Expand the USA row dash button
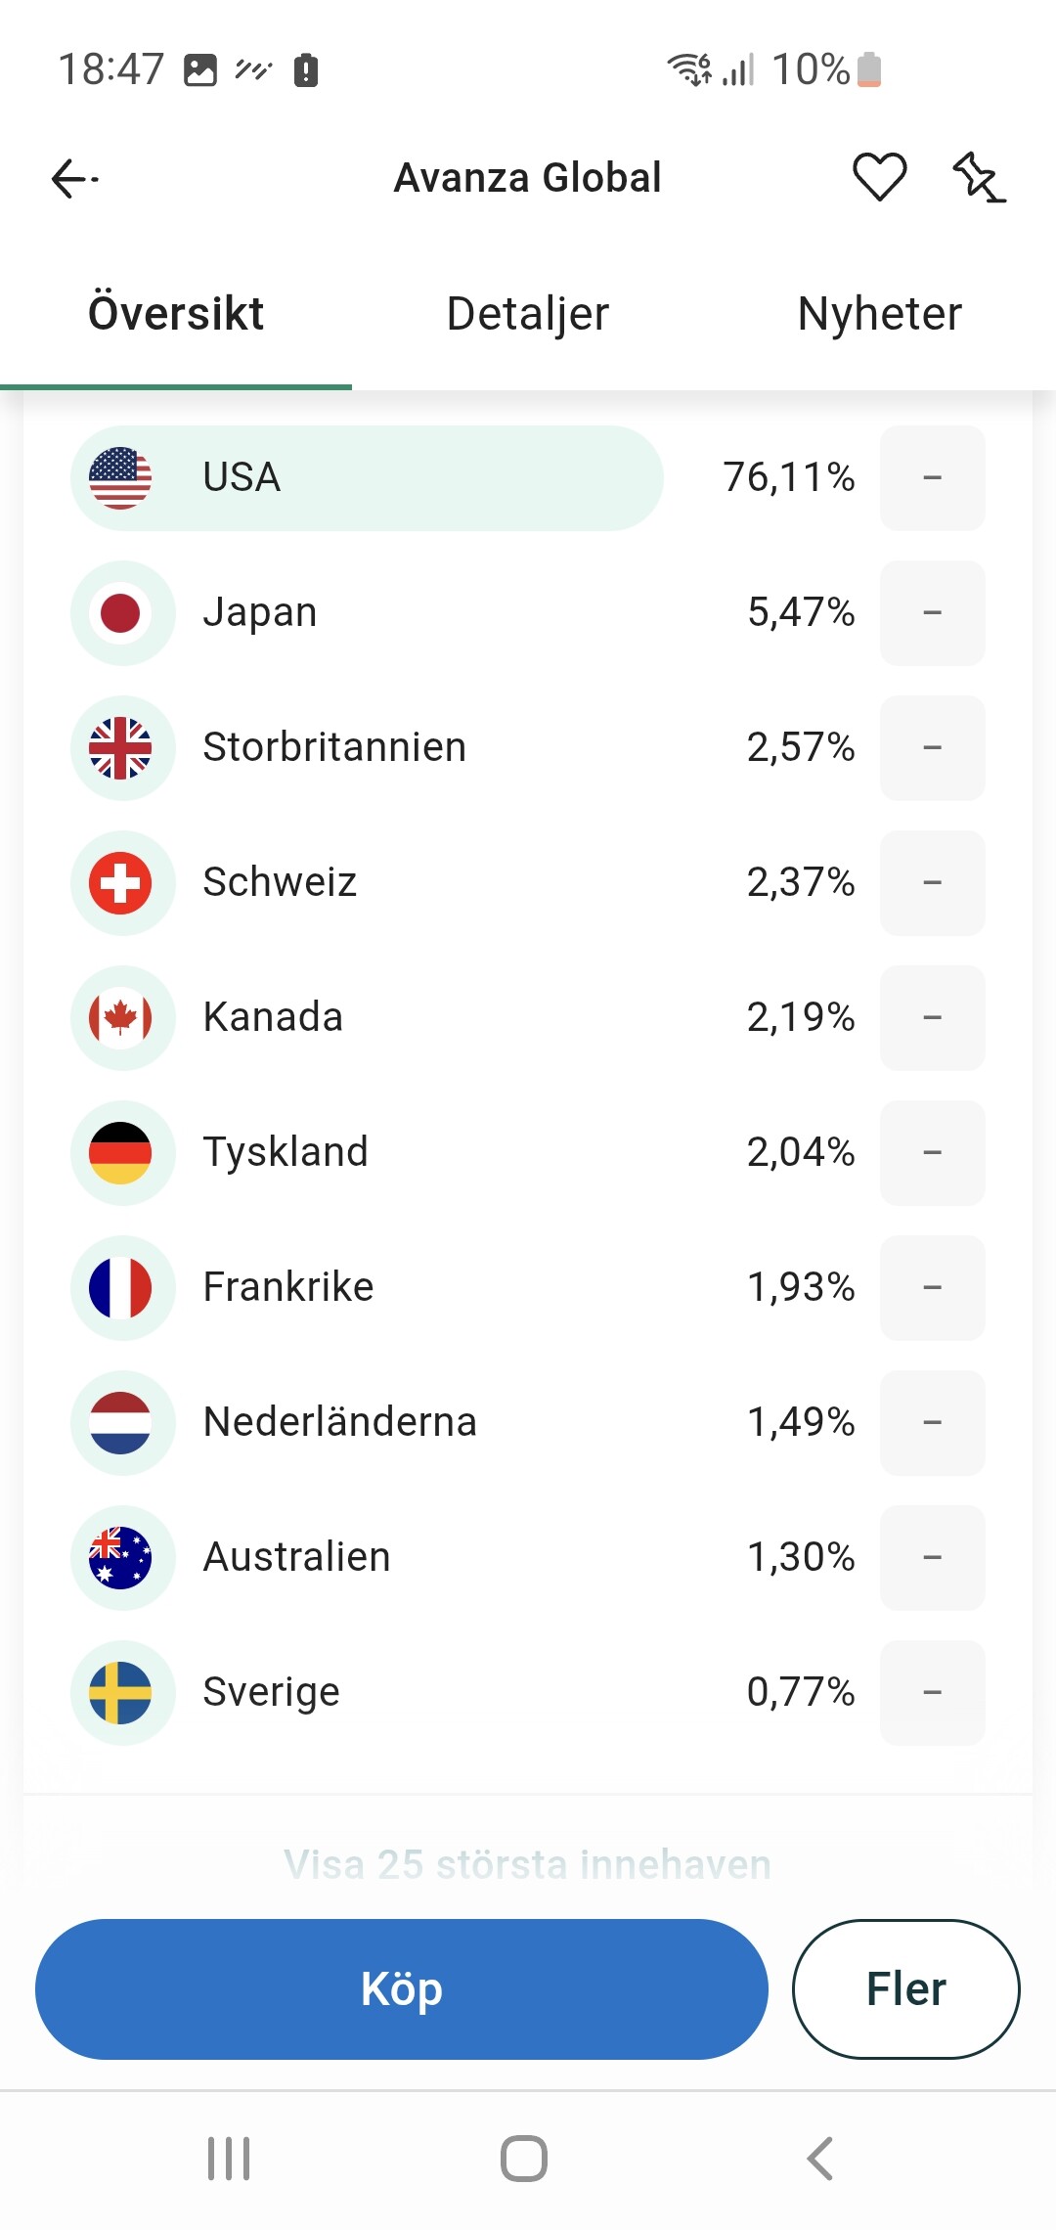 point(932,478)
